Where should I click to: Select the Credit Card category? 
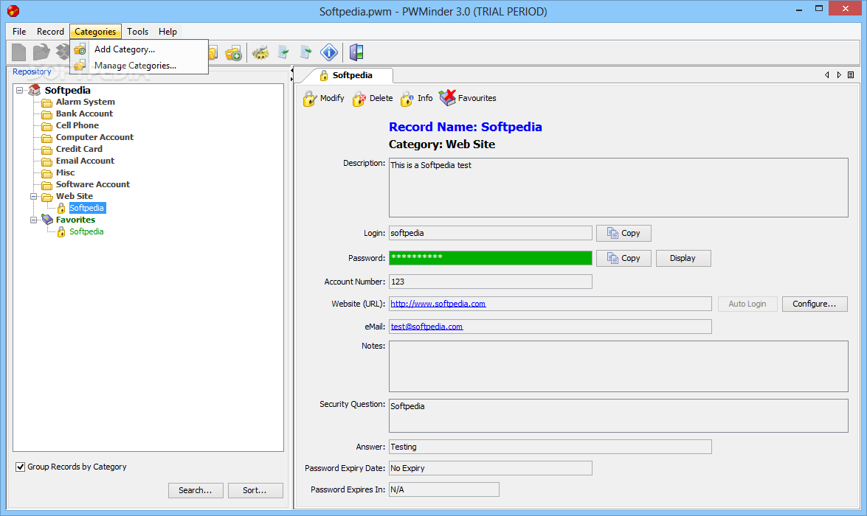coord(79,149)
